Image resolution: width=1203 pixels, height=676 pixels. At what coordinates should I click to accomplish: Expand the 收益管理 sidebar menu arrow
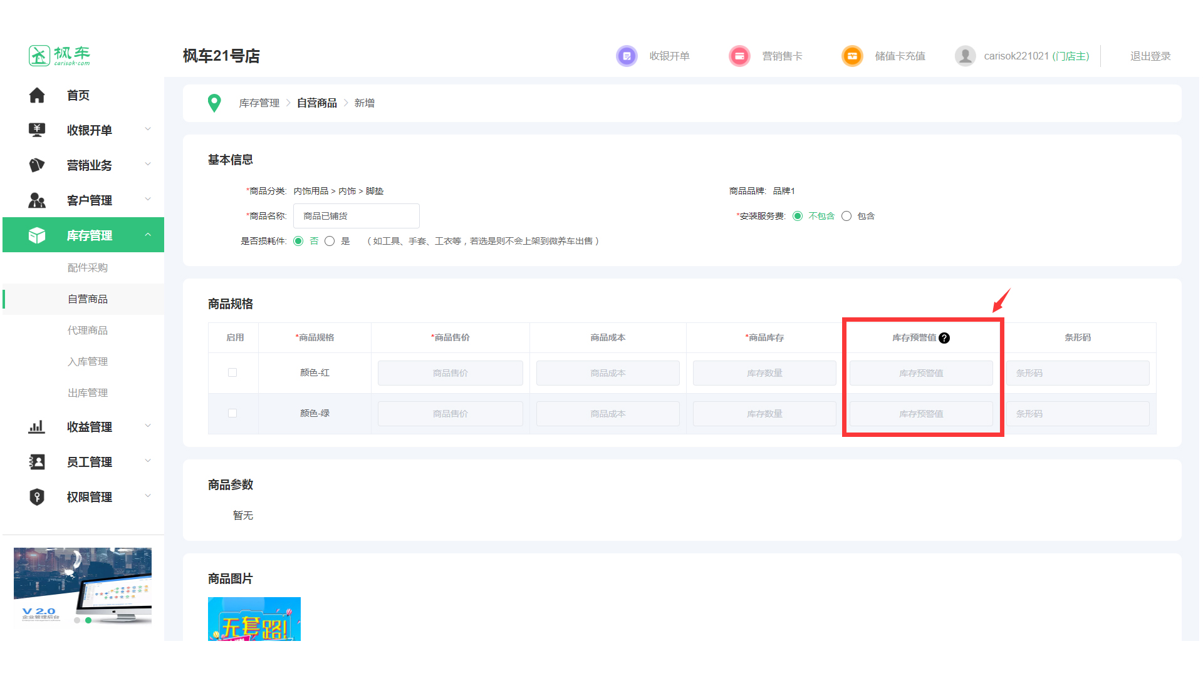[148, 426]
